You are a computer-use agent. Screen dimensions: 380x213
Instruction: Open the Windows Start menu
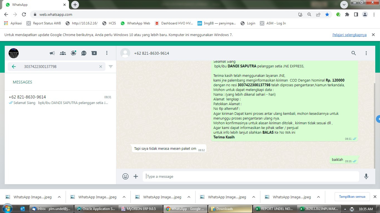click(7, 209)
